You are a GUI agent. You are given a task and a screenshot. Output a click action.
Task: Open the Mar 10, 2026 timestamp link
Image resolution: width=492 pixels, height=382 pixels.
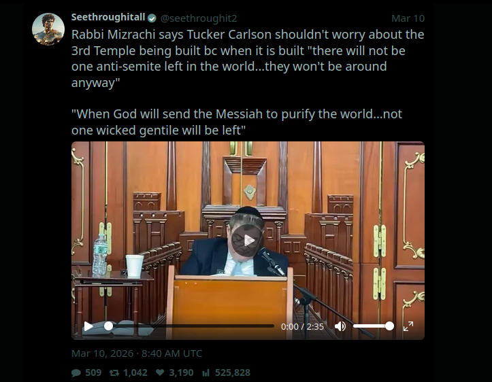[x=137, y=353]
